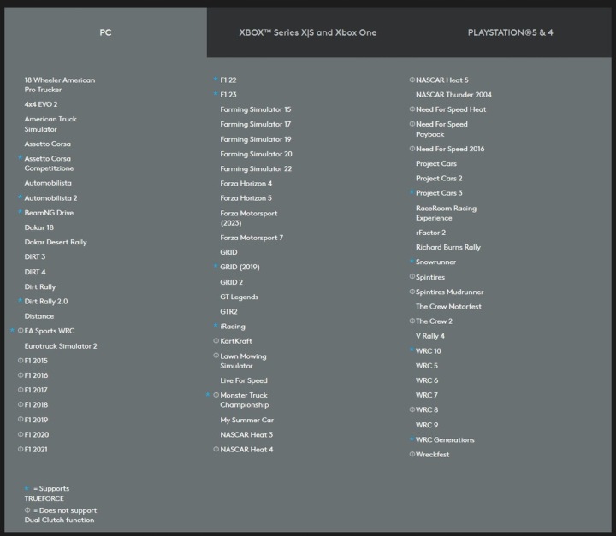Click the blue star next to BeamNG Drive
The width and height of the screenshot is (616, 536).
coord(20,212)
